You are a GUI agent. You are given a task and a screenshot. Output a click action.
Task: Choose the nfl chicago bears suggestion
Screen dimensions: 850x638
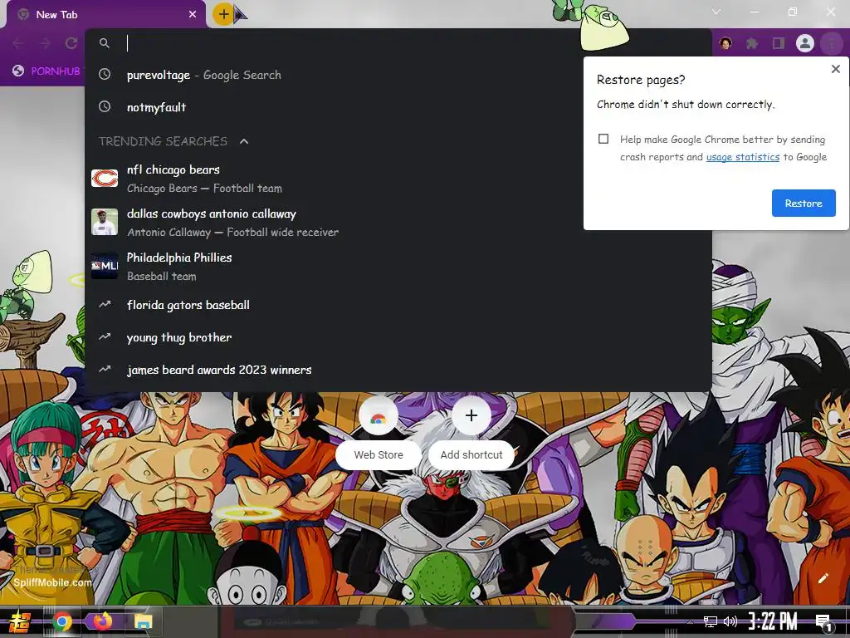398,179
